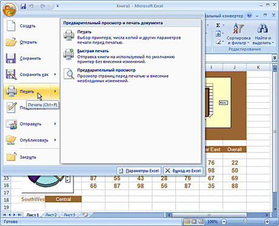This screenshot has width=279, height=226.
Task: Select Печать option with printer settings
Action: tap(131, 37)
